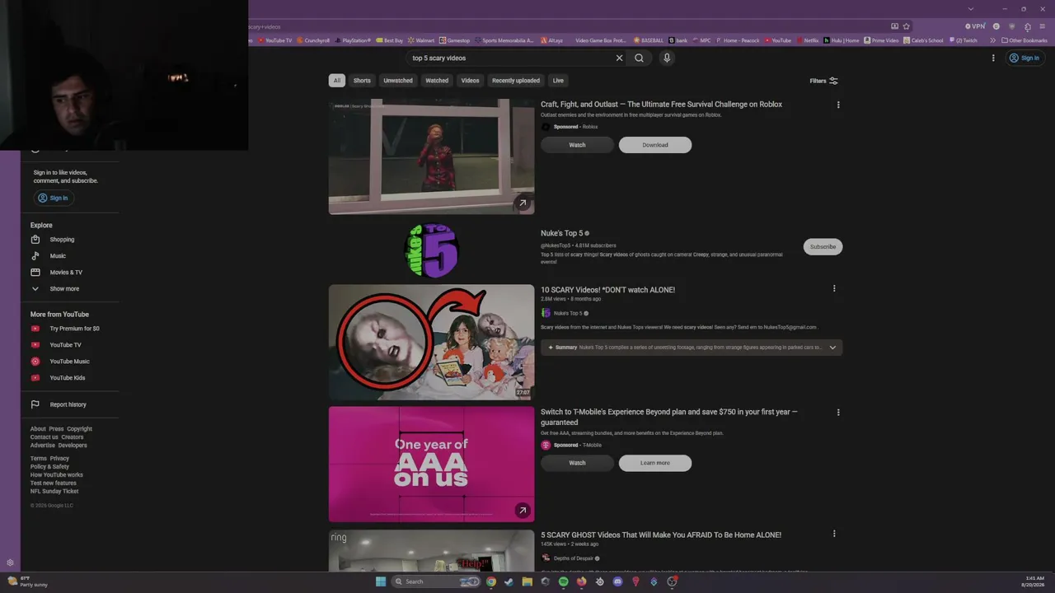Open Windows Start menu
The width and height of the screenshot is (1055, 593).
pyautogui.click(x=380, y=581)
